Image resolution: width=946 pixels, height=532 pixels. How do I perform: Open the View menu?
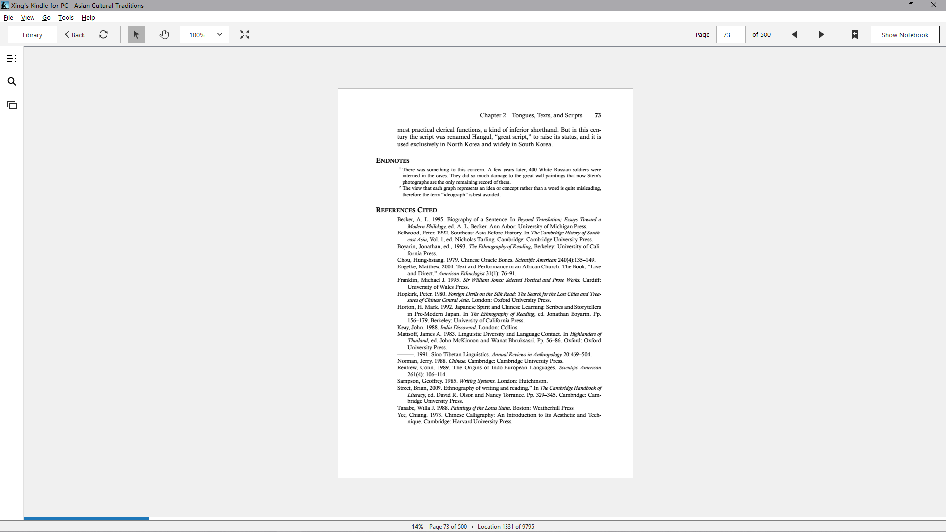(28, 17)
